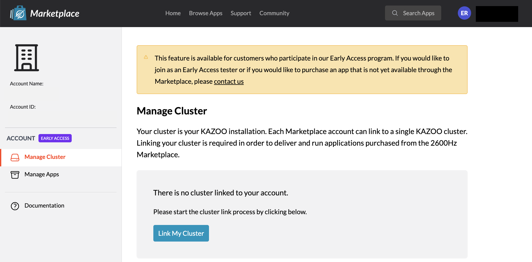Image resolution: width=532 pixels, height=262 pixels.
Task: Click the Account Name: label
Action: point(27,84)
